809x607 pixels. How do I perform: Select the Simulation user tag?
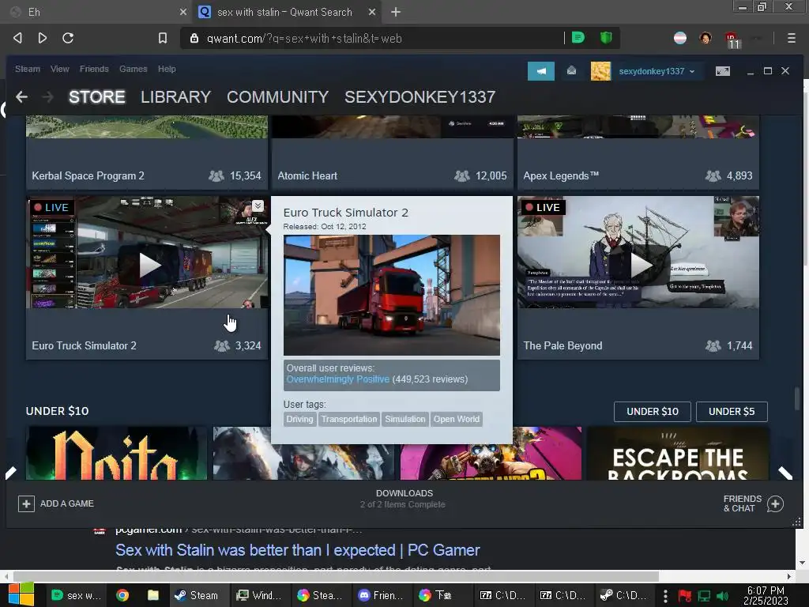pyautogui.click(x=405, y=419)
